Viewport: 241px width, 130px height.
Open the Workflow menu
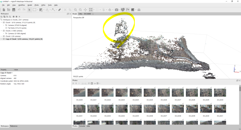(21, 5)
